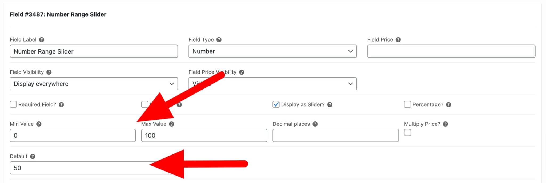Image resolution: width=546 pixels, height=183 pixels.
Task: Open the Default value help icon
Action: (33, 157)
